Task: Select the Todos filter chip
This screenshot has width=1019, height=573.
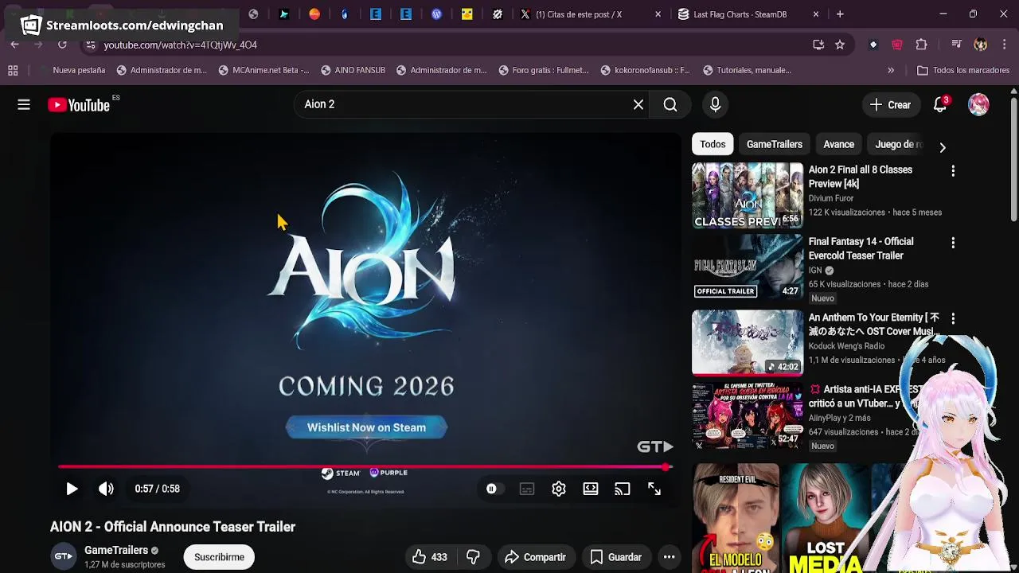Action: (713, 144)
